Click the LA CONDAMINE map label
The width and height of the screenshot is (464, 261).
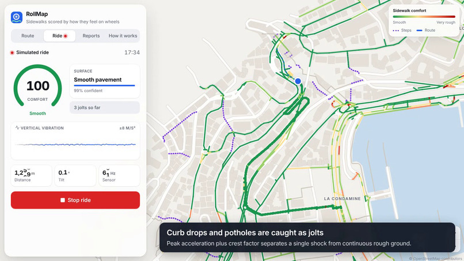click(x=343, y=199)
